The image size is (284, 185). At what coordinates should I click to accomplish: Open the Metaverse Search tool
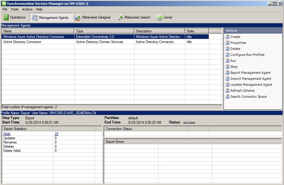(x=134, y=17)
